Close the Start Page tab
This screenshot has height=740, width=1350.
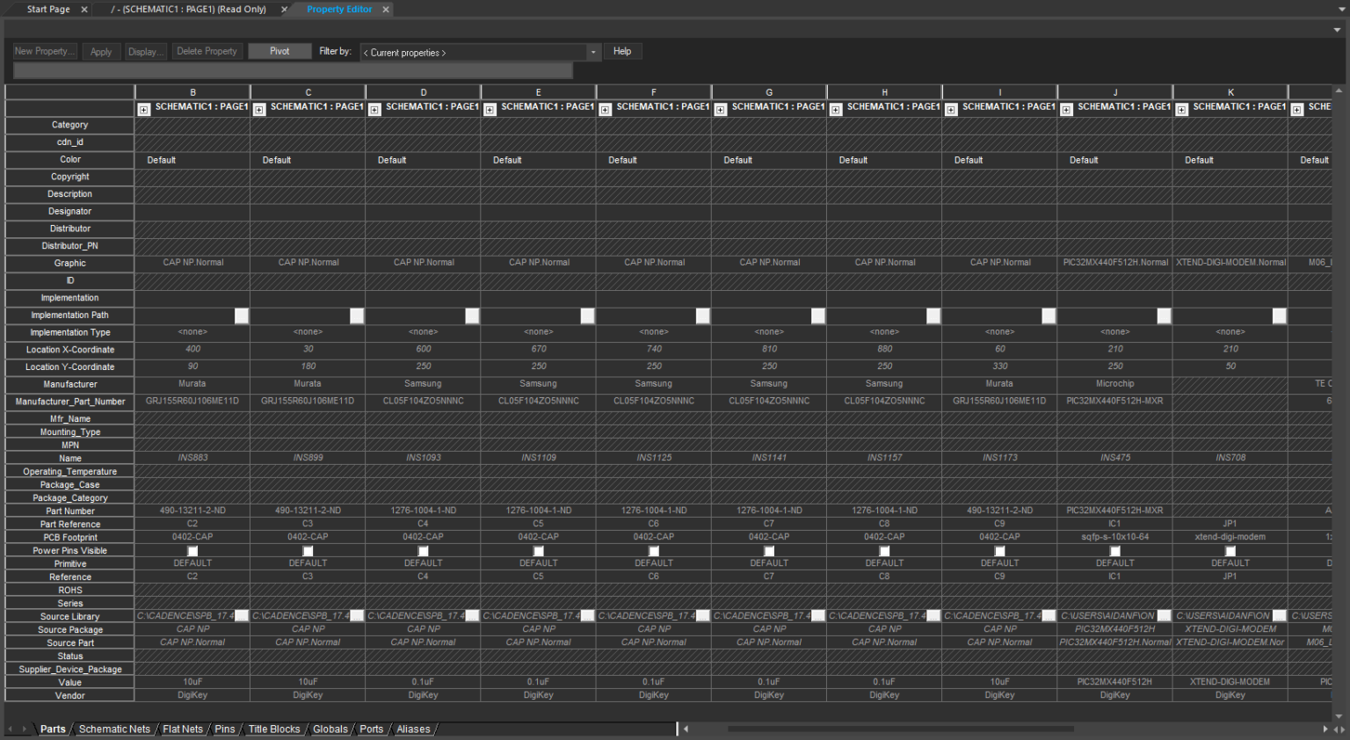84,10
